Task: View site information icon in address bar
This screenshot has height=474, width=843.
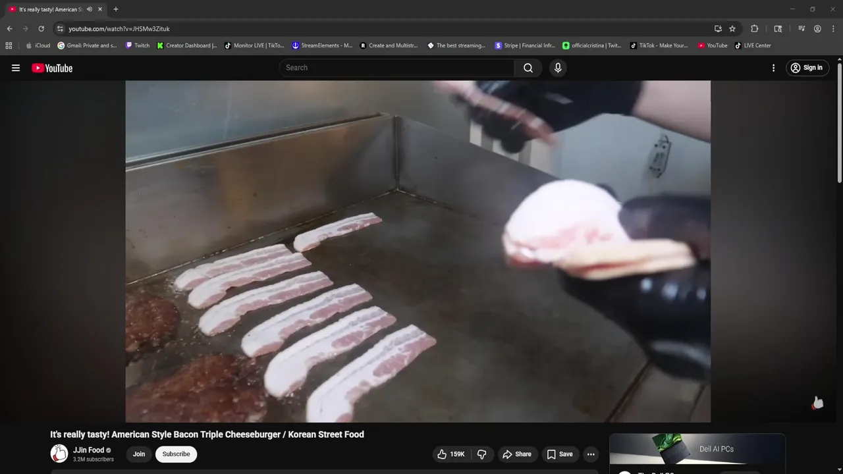Action: [60, 29]
